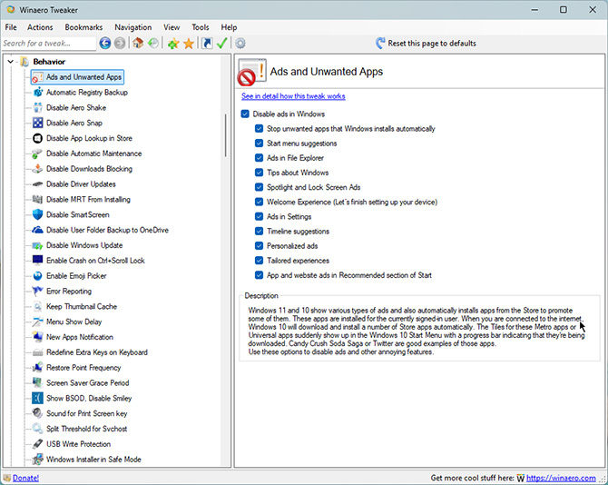Toggle App and website ads in Recommended checkbox
608x485 pixels.
coord(259,275)
